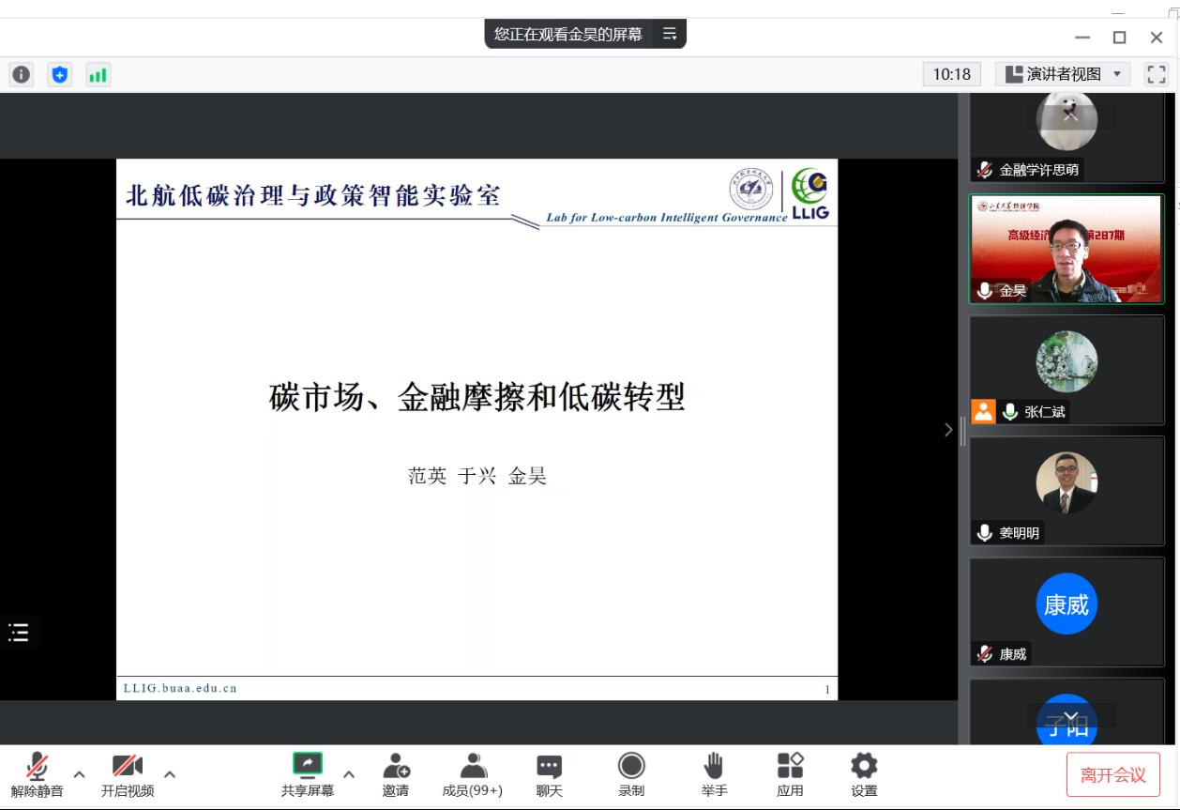Open the Invite (邀请) participants icon

(x=395, y=773)
